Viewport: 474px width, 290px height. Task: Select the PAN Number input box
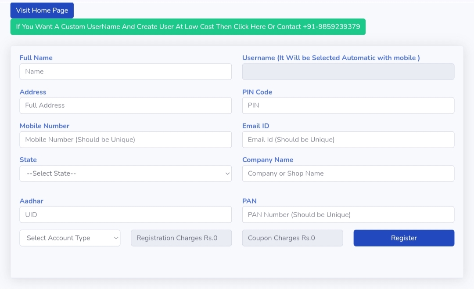[348, 215]
